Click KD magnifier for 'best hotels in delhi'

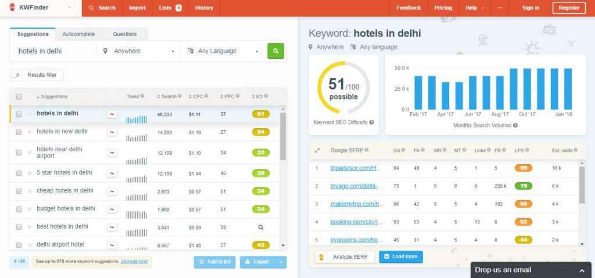[x=261, y=227]
